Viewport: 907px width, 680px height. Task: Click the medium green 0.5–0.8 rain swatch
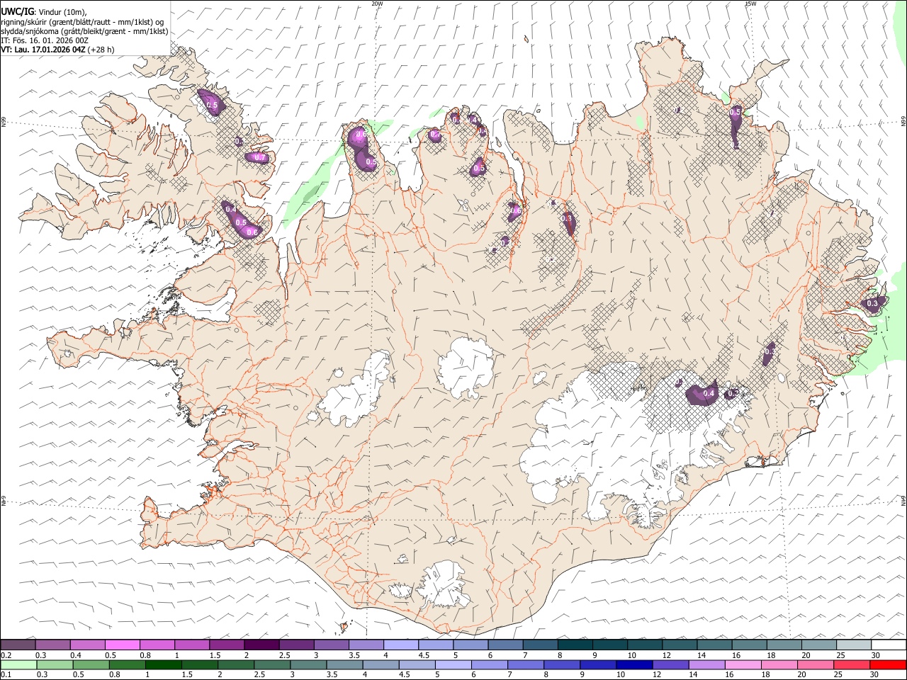coord(91,664)
